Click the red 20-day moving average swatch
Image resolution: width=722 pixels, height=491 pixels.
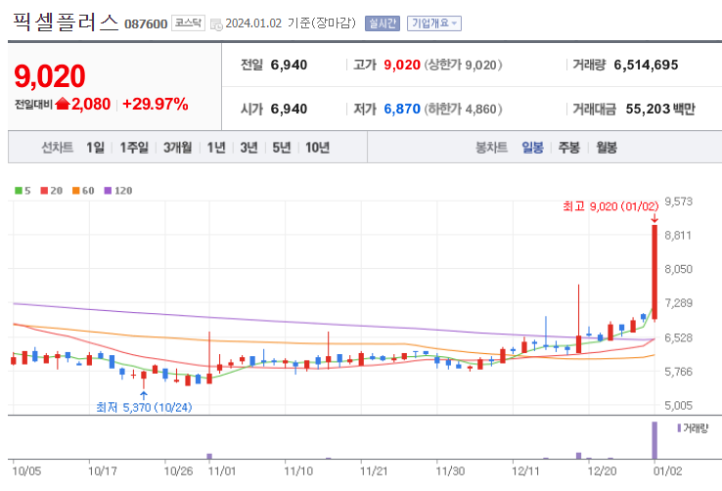point(44,191)
